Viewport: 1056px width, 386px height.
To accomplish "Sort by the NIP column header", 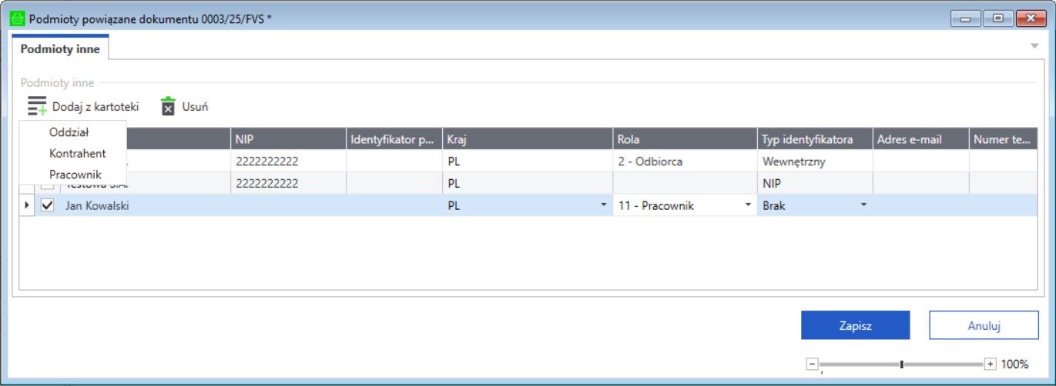I will [x=288, y=139].
